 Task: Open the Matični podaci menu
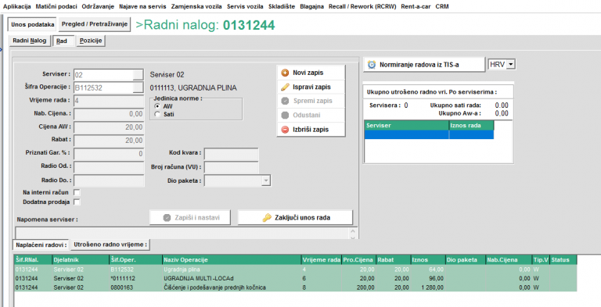(x=56, y=6)
